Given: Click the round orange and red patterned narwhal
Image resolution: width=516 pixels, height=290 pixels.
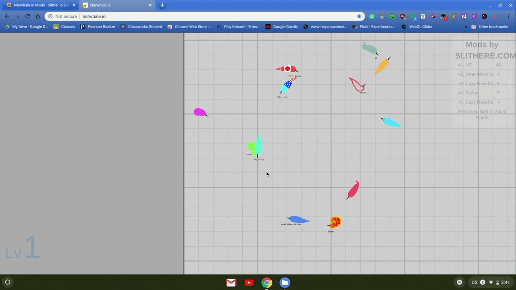Looking at the screenshot, I should (x=335, y=222).
